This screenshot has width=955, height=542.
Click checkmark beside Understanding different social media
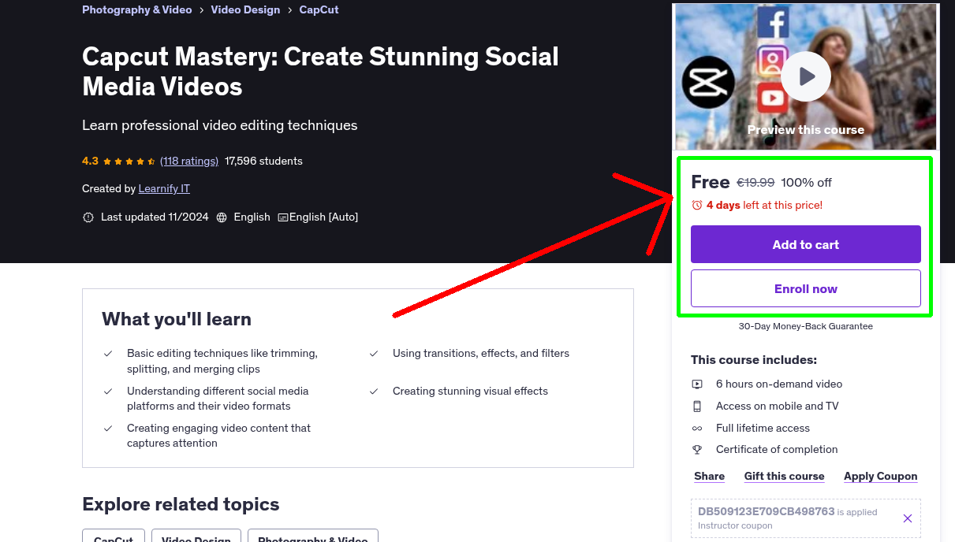(108, 392)
